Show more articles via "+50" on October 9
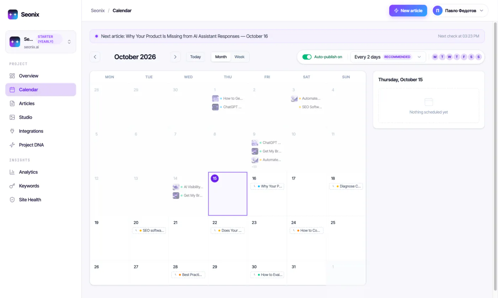The height and width of the screenshot is (298, 498). (254, 167)
